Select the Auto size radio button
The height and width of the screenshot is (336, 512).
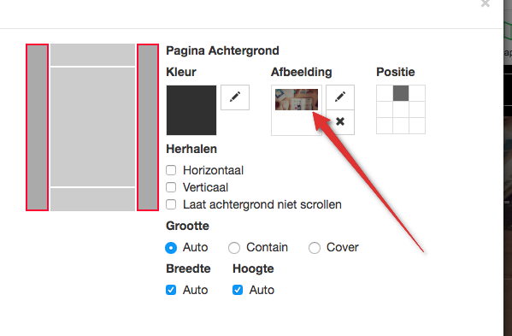[171, 247]
